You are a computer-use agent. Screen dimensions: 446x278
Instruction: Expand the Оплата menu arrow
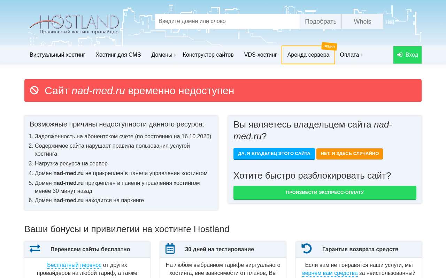tap(362, 55)
